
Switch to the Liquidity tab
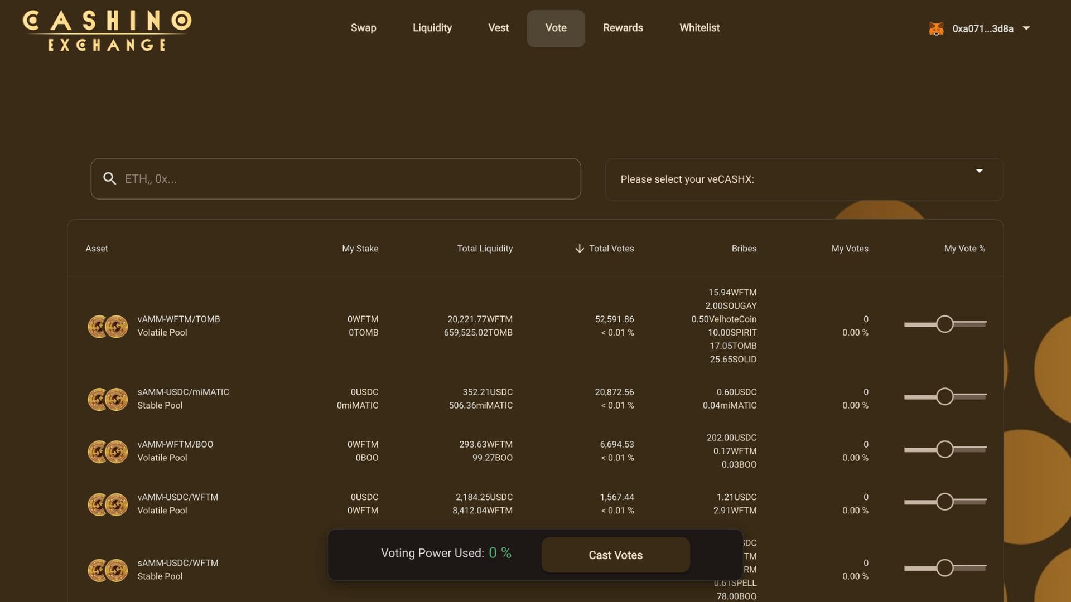click(x=432, y=28)
